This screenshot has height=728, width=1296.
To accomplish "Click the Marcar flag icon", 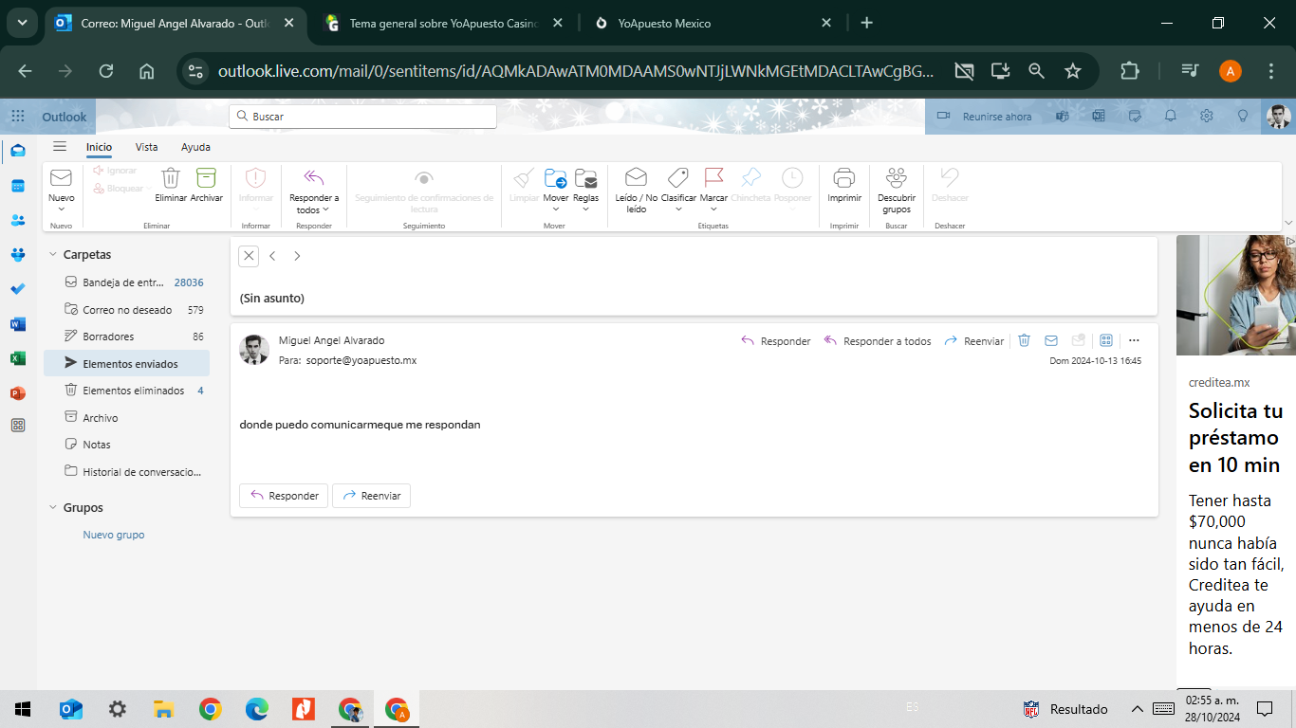I will pos(713,179).
